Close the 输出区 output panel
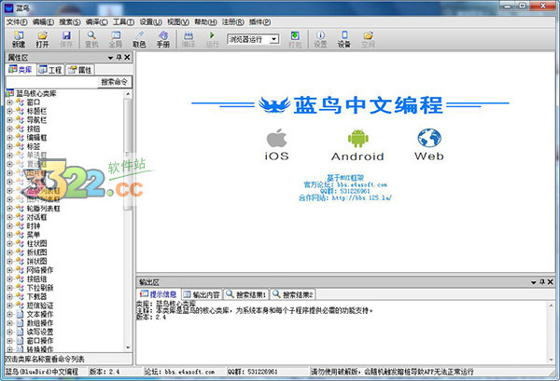The height and width of the screenshot is (381, 560). click(551, 282)
